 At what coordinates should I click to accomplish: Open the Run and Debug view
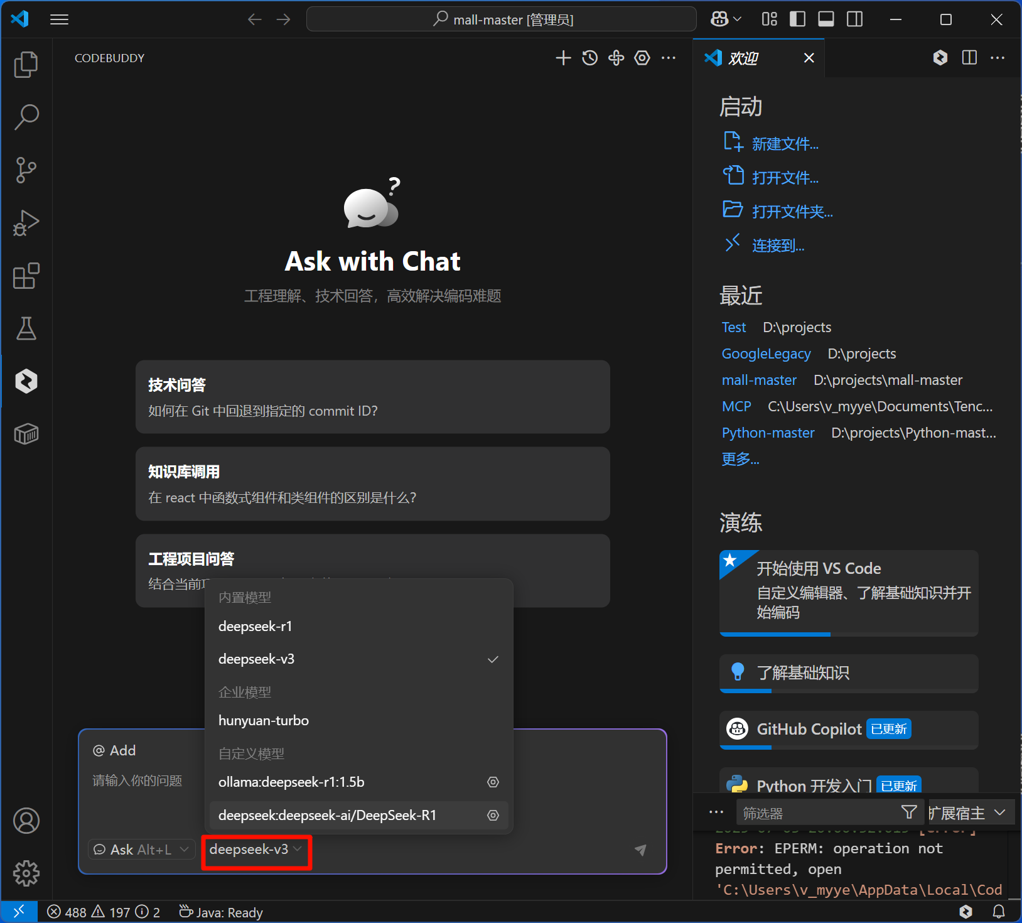pos(26,223)
